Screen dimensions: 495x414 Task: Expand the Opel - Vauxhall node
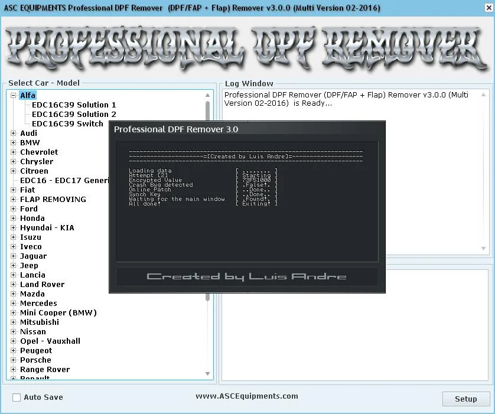(14, 341)
